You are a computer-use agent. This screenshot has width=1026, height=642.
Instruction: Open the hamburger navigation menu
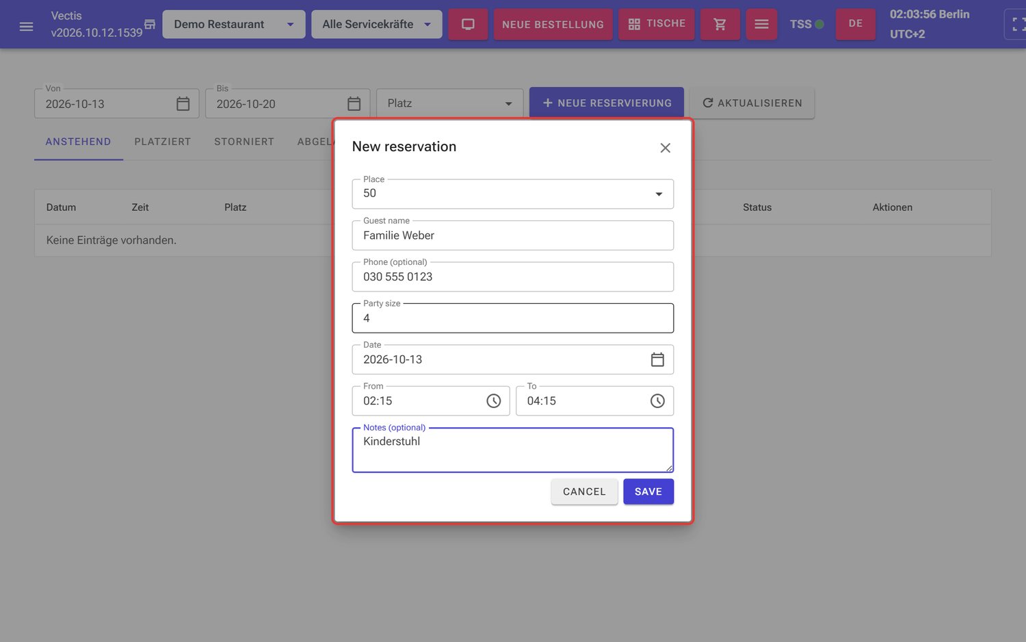pyautogui.click(x=27, y=27)
